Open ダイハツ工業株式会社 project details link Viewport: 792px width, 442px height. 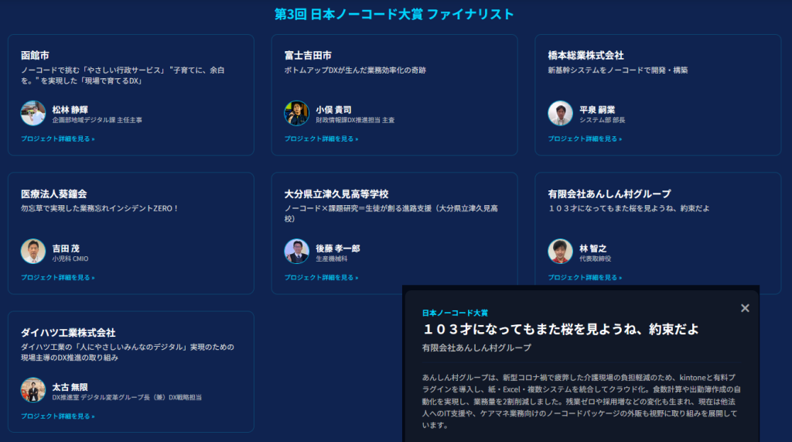(57, 416)
